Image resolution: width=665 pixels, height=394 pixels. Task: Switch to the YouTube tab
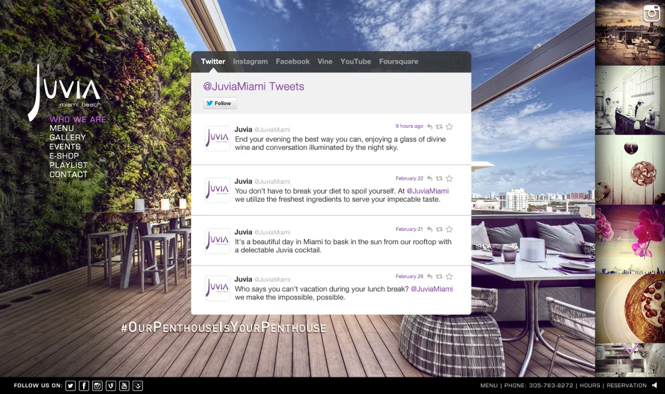pos(355,61)
